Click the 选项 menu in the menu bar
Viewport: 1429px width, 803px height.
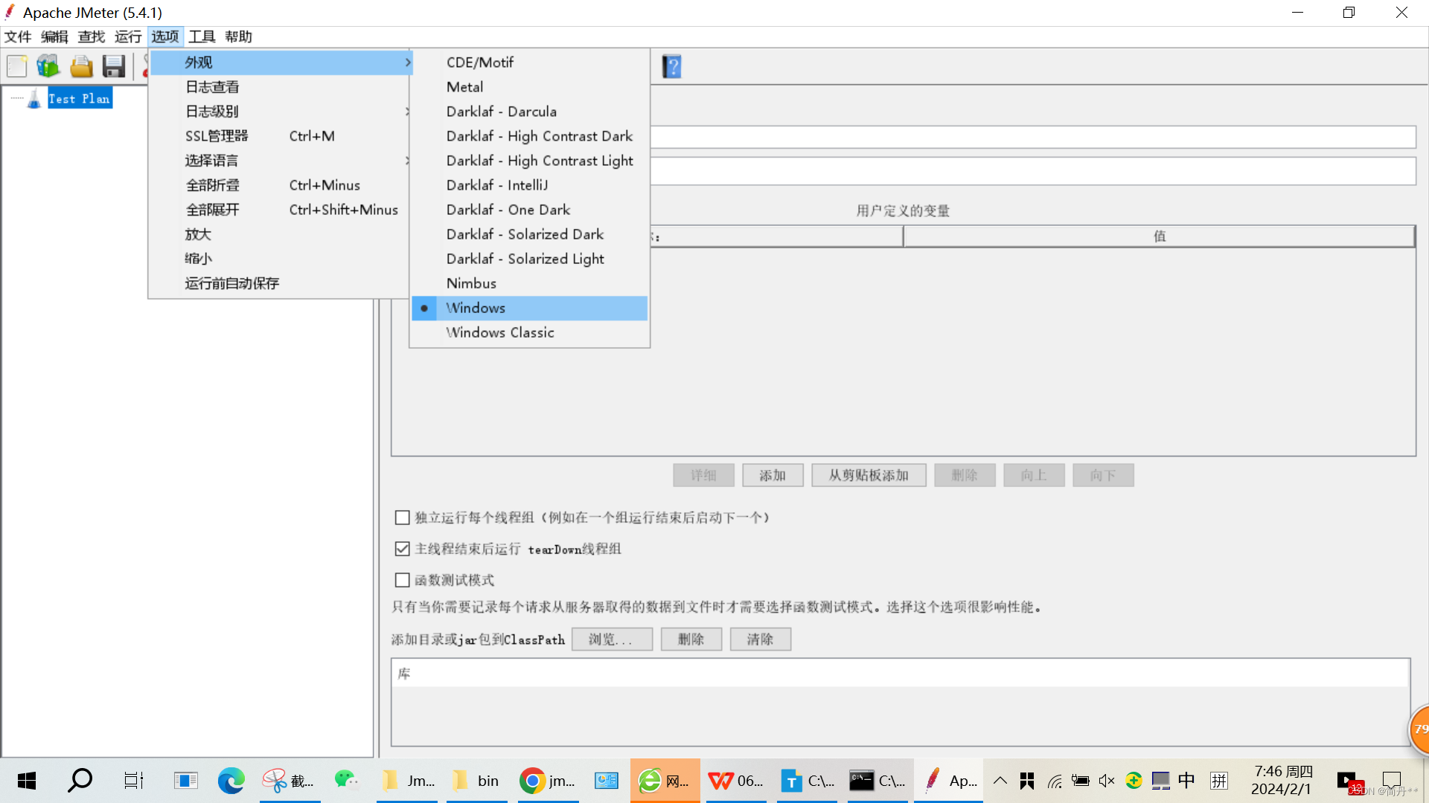pos(165,36)
